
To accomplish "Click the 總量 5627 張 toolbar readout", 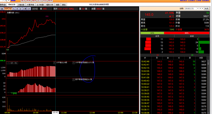I will coord(98,9).
